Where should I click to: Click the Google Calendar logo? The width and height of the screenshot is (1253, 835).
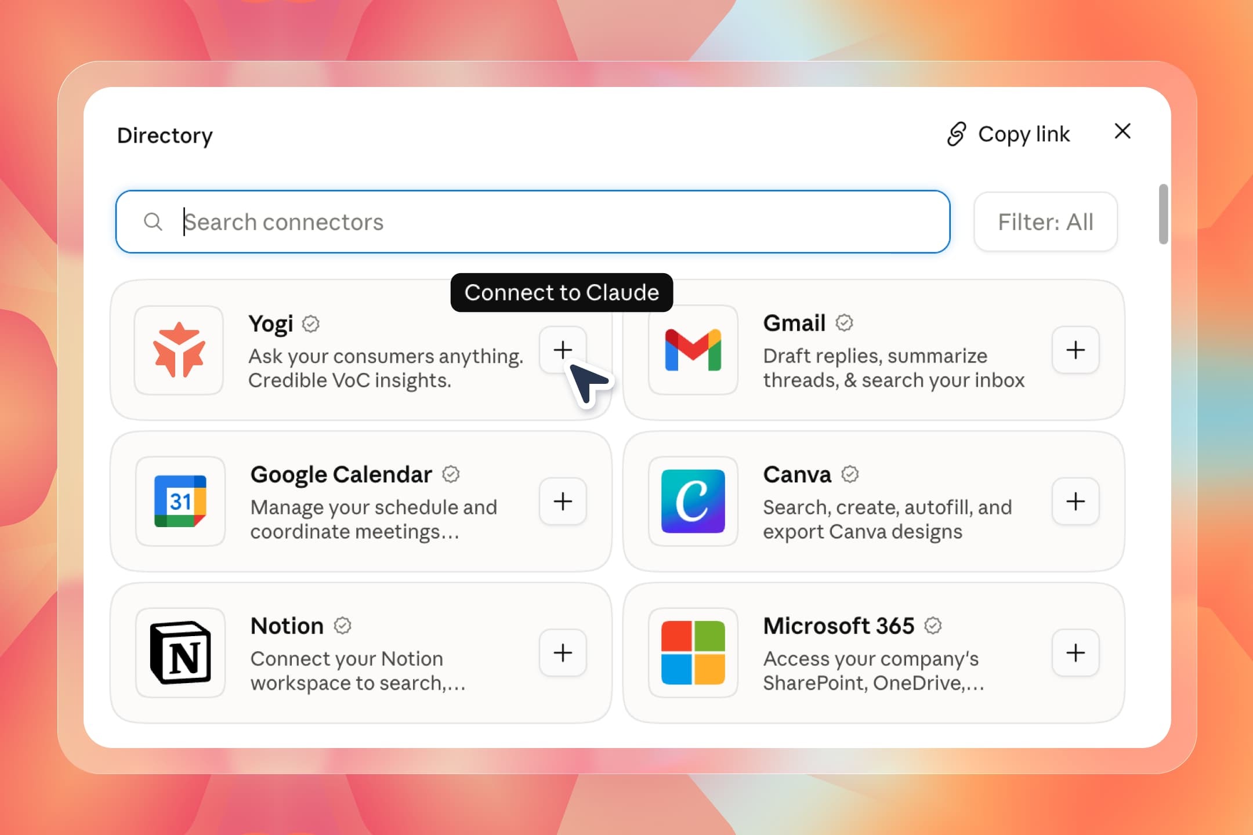click(180, 502)
